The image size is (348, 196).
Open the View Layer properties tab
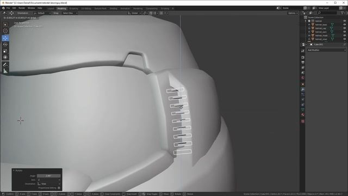pyautogui.click(x=303, y=68)
